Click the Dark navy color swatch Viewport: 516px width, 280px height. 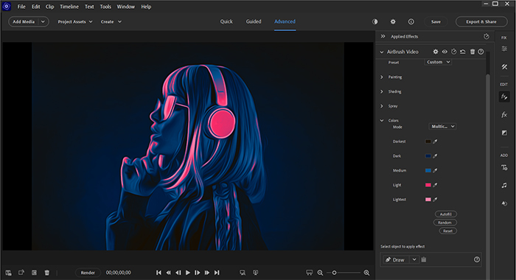coord(428,156)
